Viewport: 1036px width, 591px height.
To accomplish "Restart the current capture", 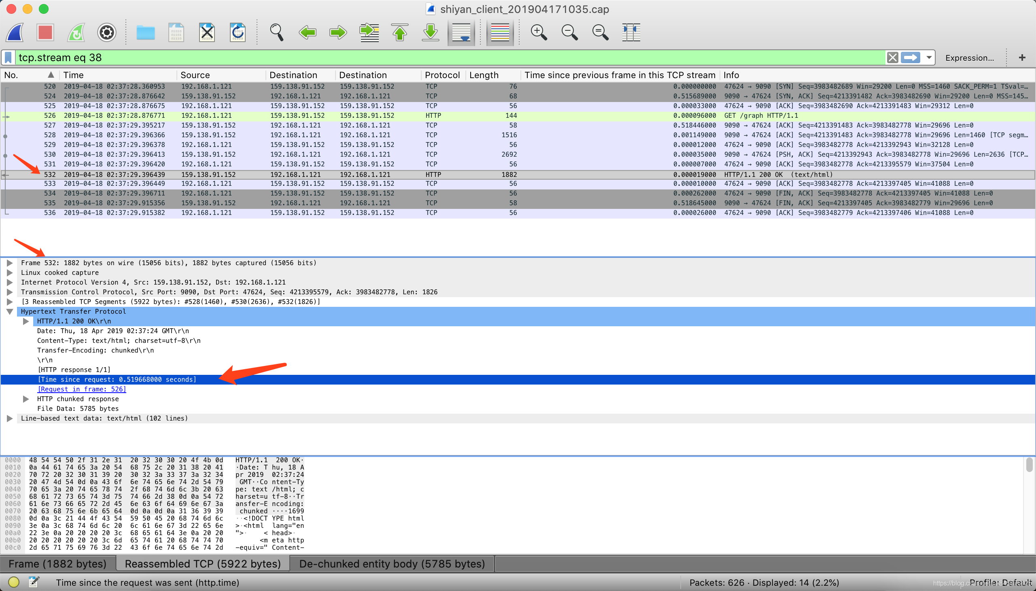I will (76, 32).
